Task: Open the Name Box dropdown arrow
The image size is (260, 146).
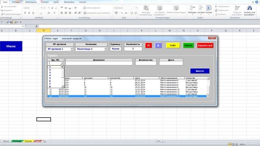Action: click(x=23, y=26)
